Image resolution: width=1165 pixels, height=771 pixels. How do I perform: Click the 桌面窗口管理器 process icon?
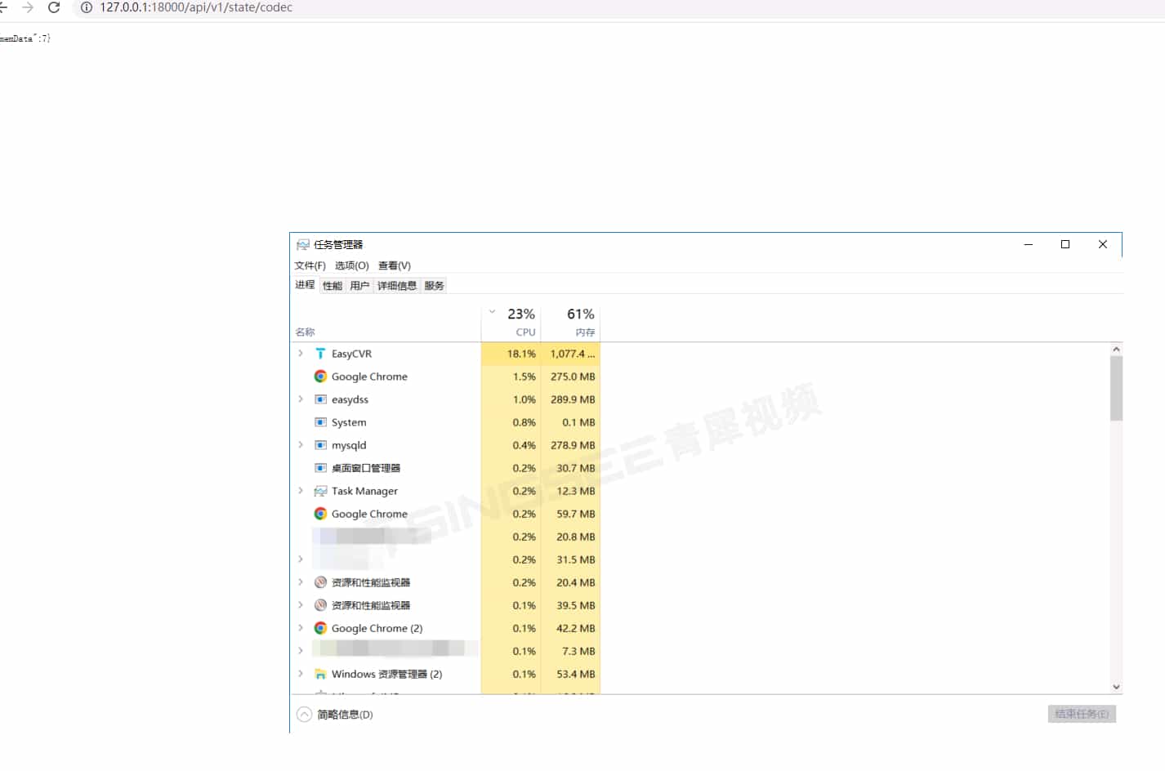pos(319,467)
